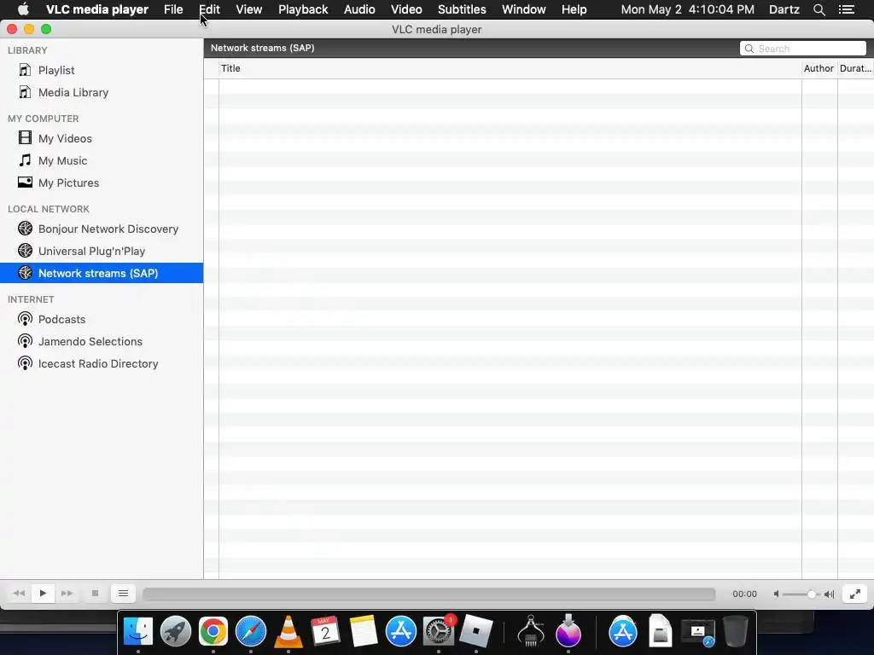Open Notification Center list icon
874x655 pixels.
pos(847,9)
